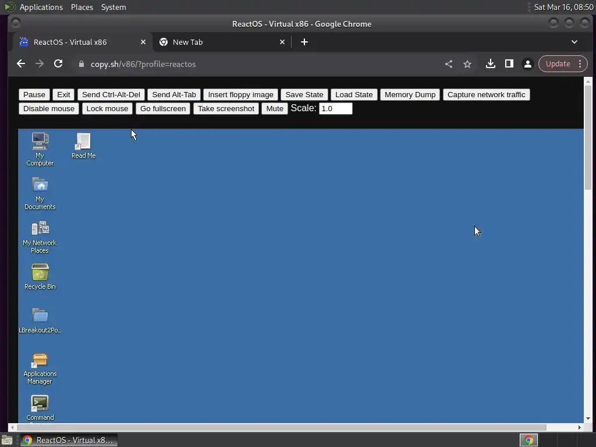Viewport: 596px width, 447px height.
Task: Close the ReactOS tab
Action: click(143, 42)
